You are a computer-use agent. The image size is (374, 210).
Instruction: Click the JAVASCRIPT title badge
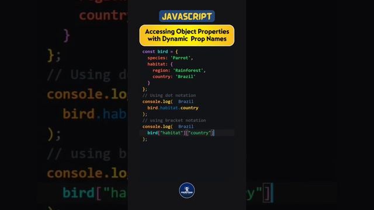[187, 16]
